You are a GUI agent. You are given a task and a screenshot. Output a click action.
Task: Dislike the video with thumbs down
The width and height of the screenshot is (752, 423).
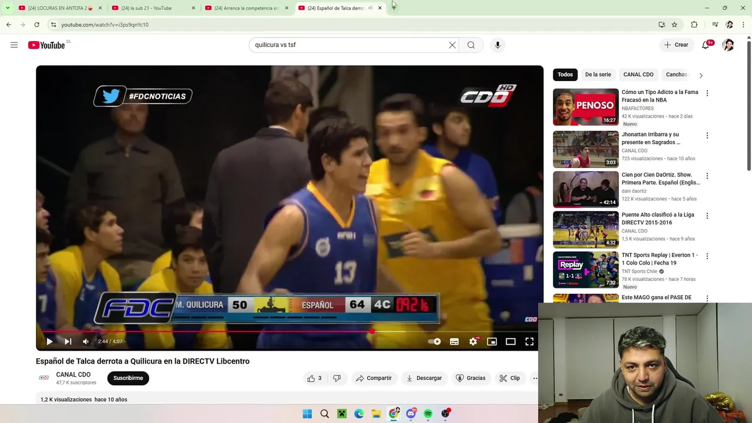pos(337,378)
